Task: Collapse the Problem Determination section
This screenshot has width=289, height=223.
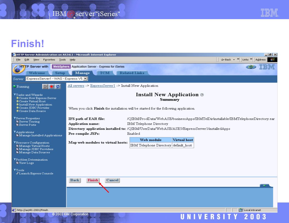Action: (15, 159)
